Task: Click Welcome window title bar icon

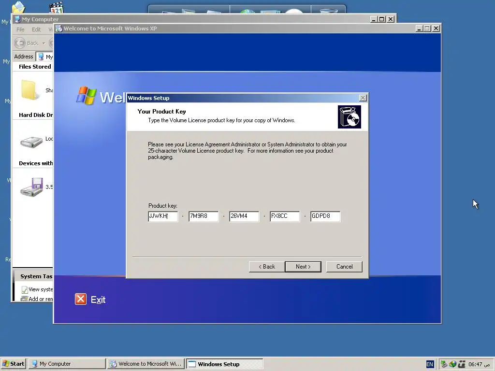Action: [x=58, y=29]
